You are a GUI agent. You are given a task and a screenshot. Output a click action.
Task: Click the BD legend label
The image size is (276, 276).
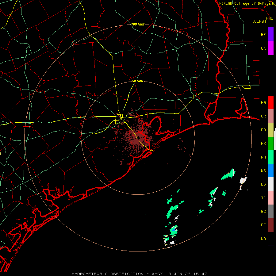click(x=263, y=130)
